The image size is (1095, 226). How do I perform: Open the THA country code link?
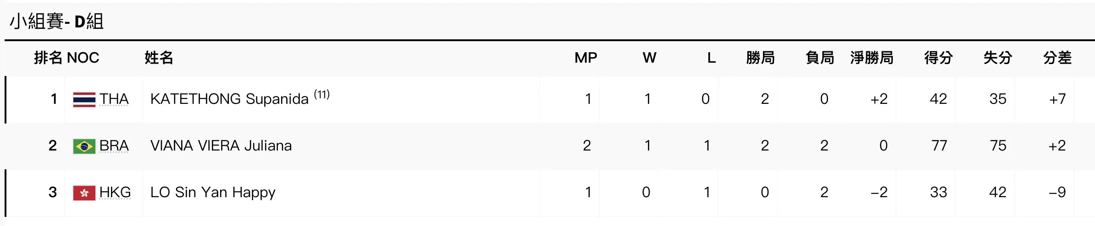coord(114,99)
